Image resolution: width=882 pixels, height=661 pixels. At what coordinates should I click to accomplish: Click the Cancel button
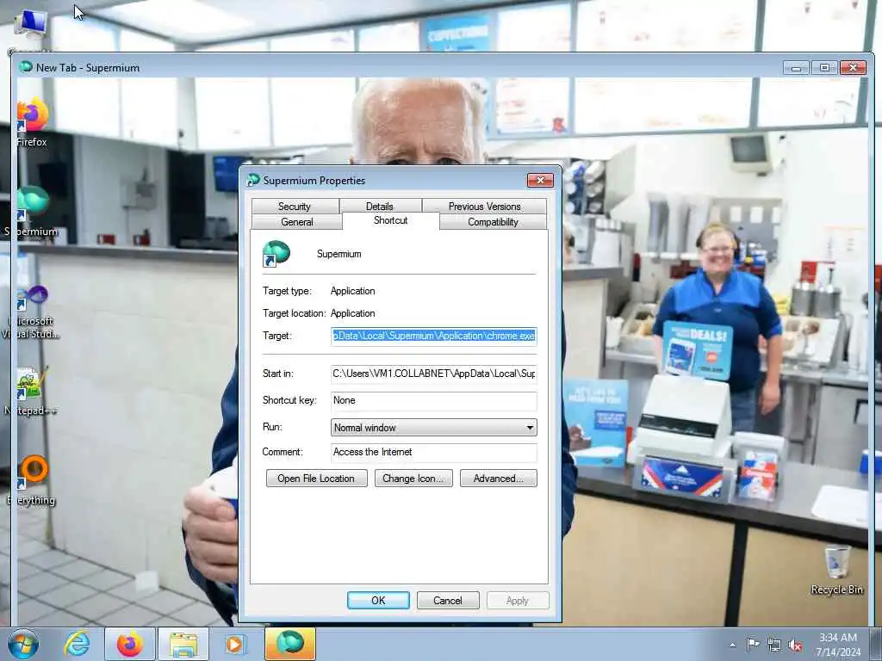(448, 600)
